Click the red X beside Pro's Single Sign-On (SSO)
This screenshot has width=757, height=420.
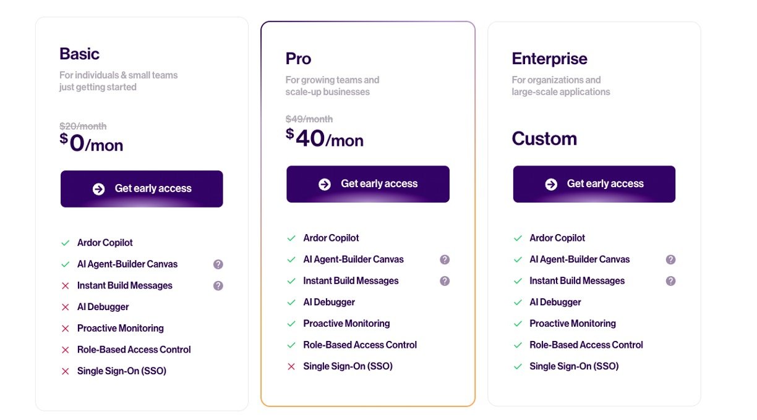(x=291, y=367)
